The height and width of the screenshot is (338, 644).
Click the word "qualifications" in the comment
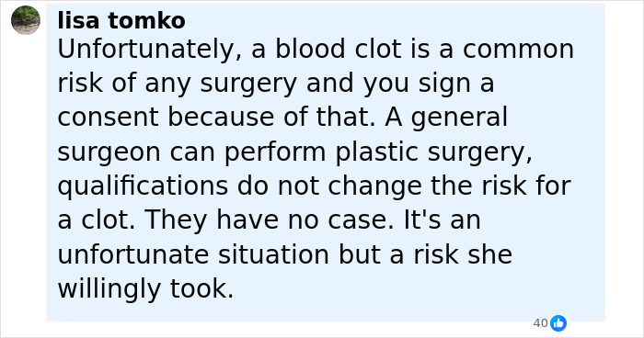[143, 187]
